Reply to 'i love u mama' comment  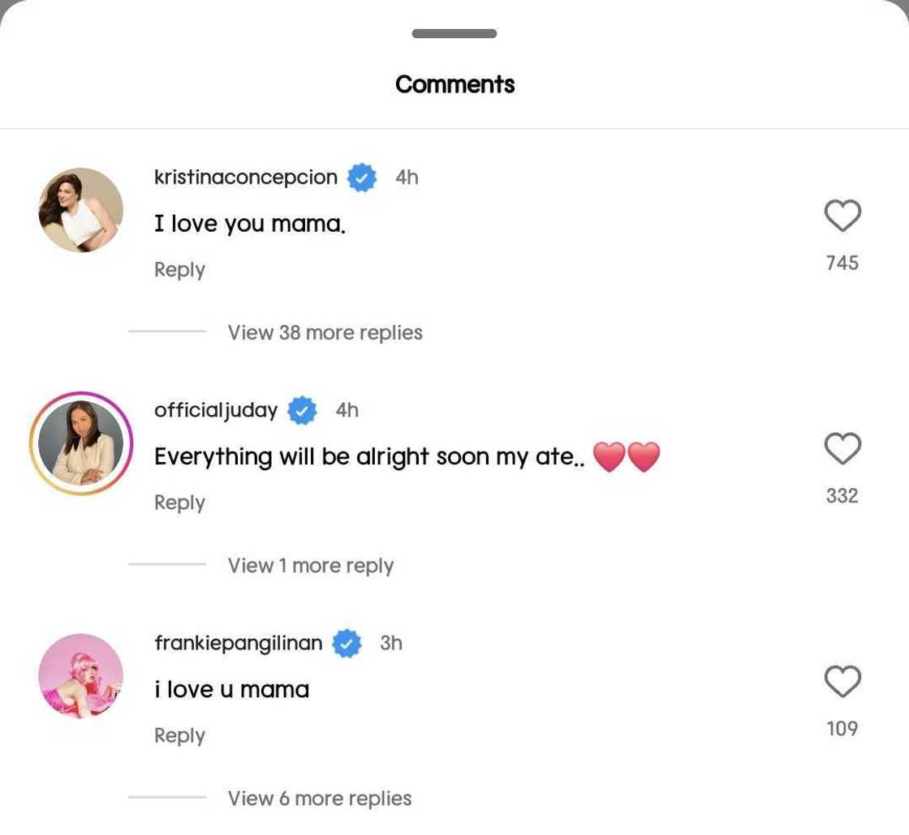pyautogui.click(x=179, y=734)
